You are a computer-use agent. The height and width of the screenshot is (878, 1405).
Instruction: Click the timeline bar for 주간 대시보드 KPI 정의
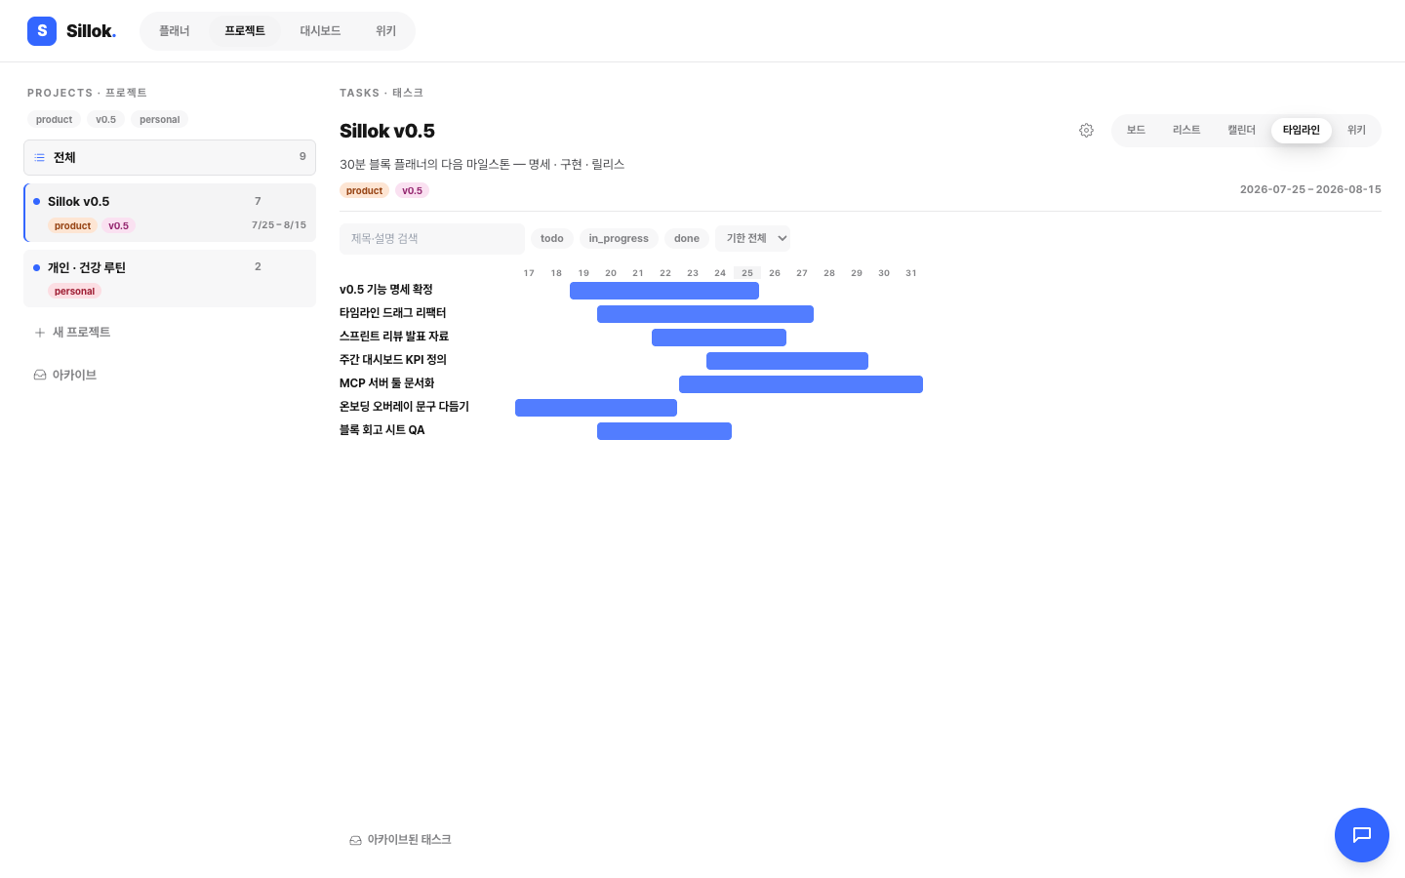click(x=787, y=361)
